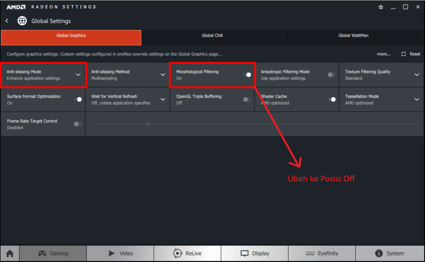The image size is (425, 262).
Task: Expand Texture Filtering Quality dropdown
Action: (417, 75)
